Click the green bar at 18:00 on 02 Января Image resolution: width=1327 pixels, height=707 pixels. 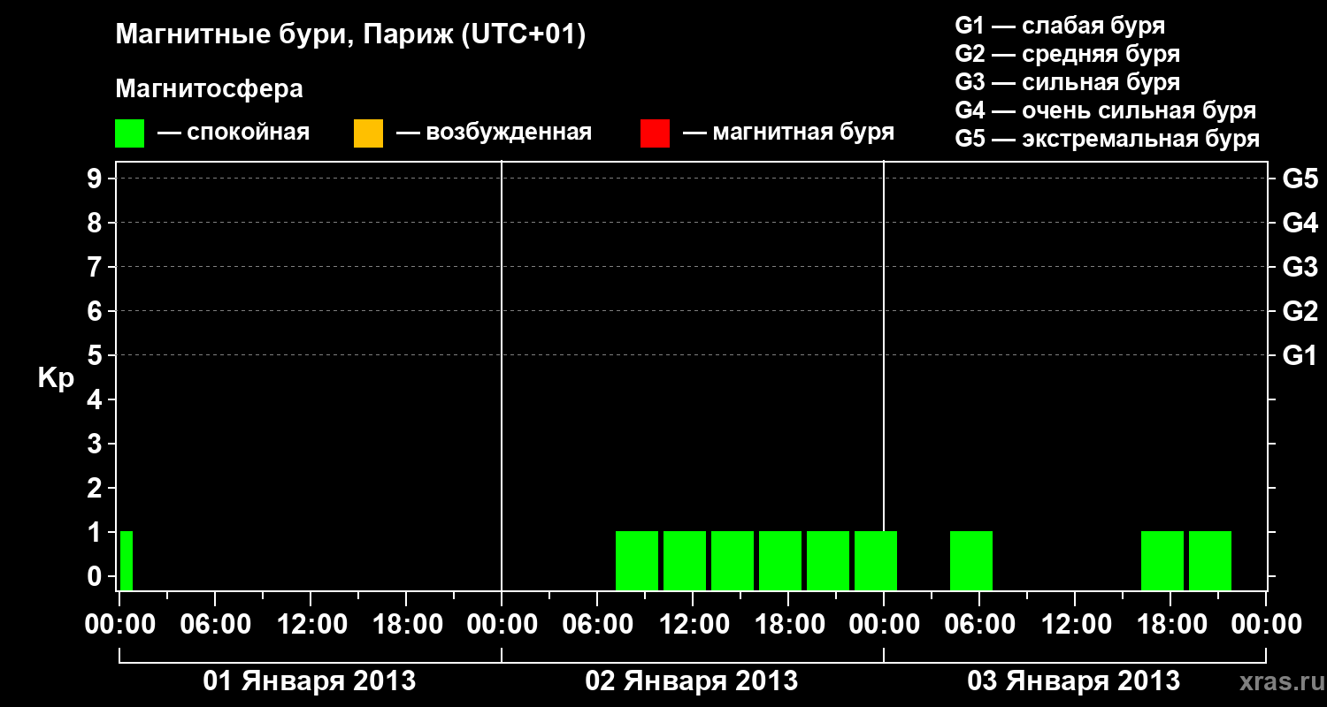(x=780, y=560)
